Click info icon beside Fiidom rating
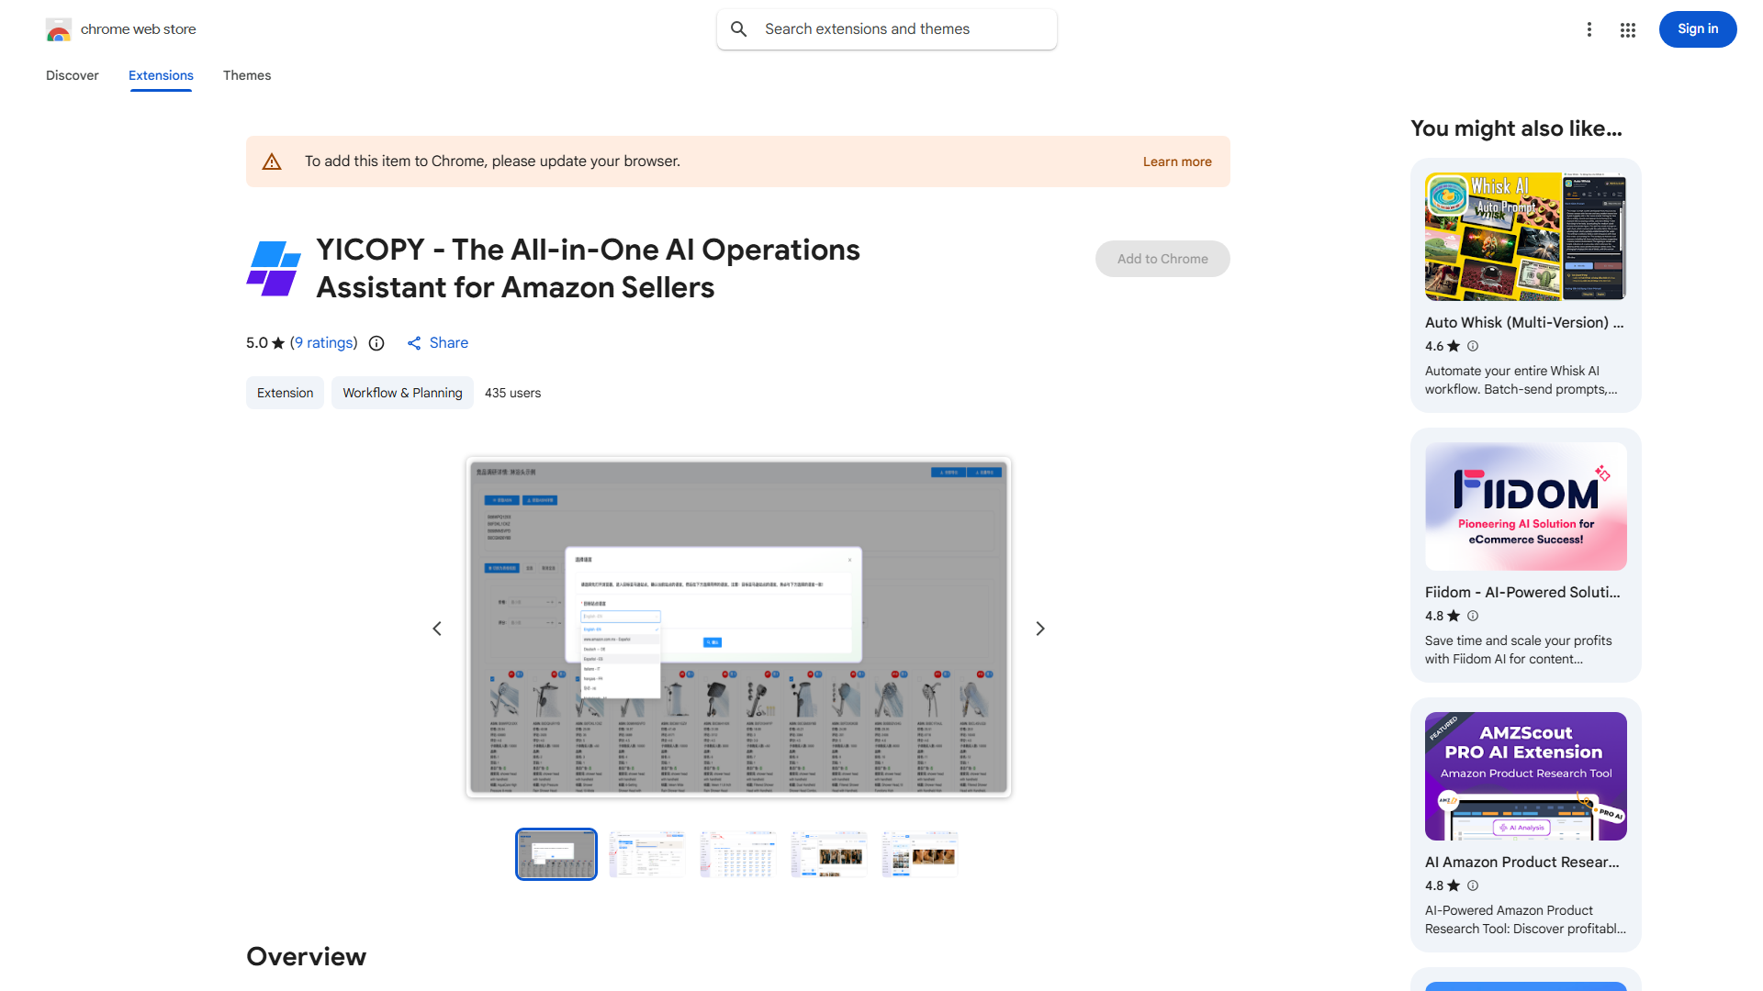This screenshot has width=1763, height=991. point(1473,616)
